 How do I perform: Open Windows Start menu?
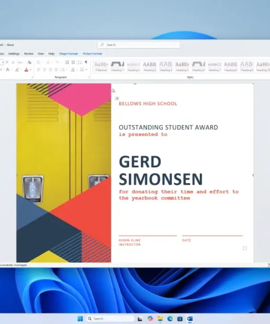pyautogui.click(x=80, y=319)
